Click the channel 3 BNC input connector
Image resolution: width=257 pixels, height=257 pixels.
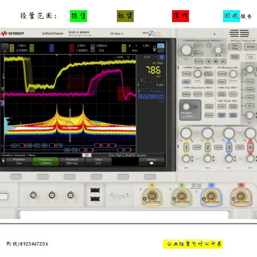212,196
